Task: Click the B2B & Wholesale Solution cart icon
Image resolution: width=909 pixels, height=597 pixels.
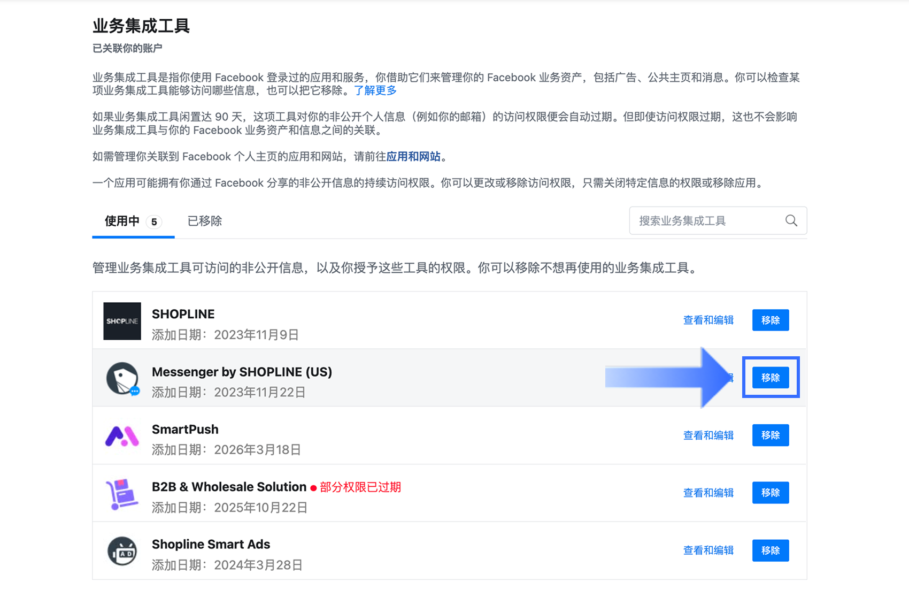Action: [122, 494]
